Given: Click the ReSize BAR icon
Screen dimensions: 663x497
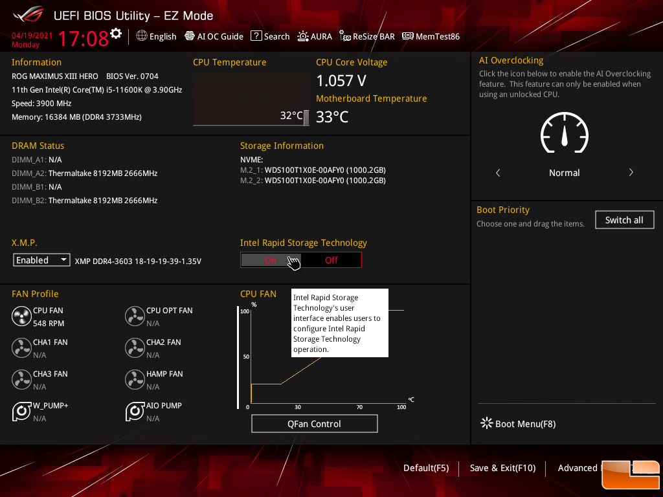Looking at the screenshot, I should tap(345, 36).
